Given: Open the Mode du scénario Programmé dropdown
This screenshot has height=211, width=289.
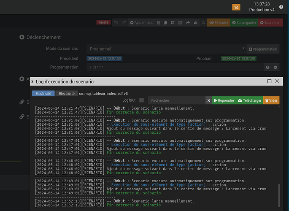Looking at the screenshot, I should point(166,49).
